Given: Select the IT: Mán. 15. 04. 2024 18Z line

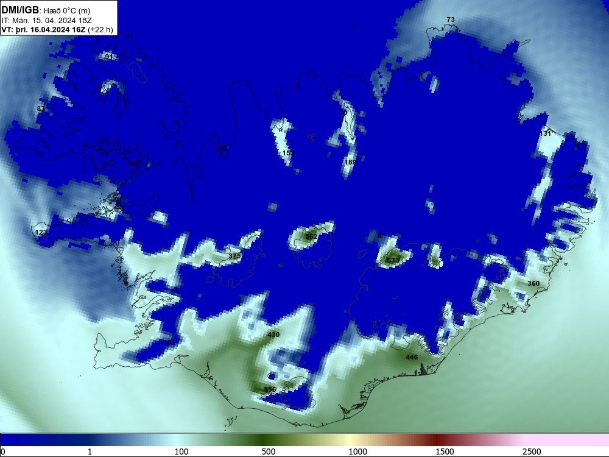Looking at the screenshot, I should coord(47,20).
